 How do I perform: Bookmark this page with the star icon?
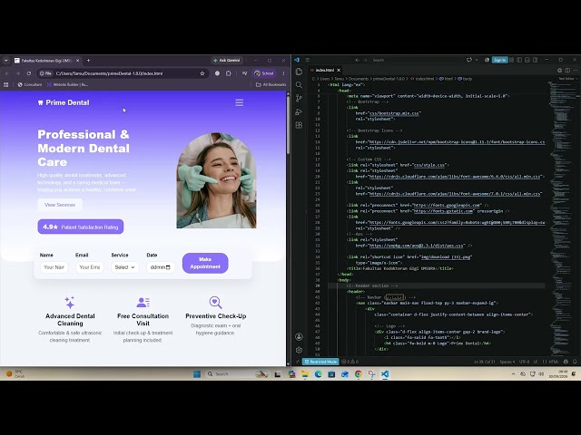[x=202, y=73]
